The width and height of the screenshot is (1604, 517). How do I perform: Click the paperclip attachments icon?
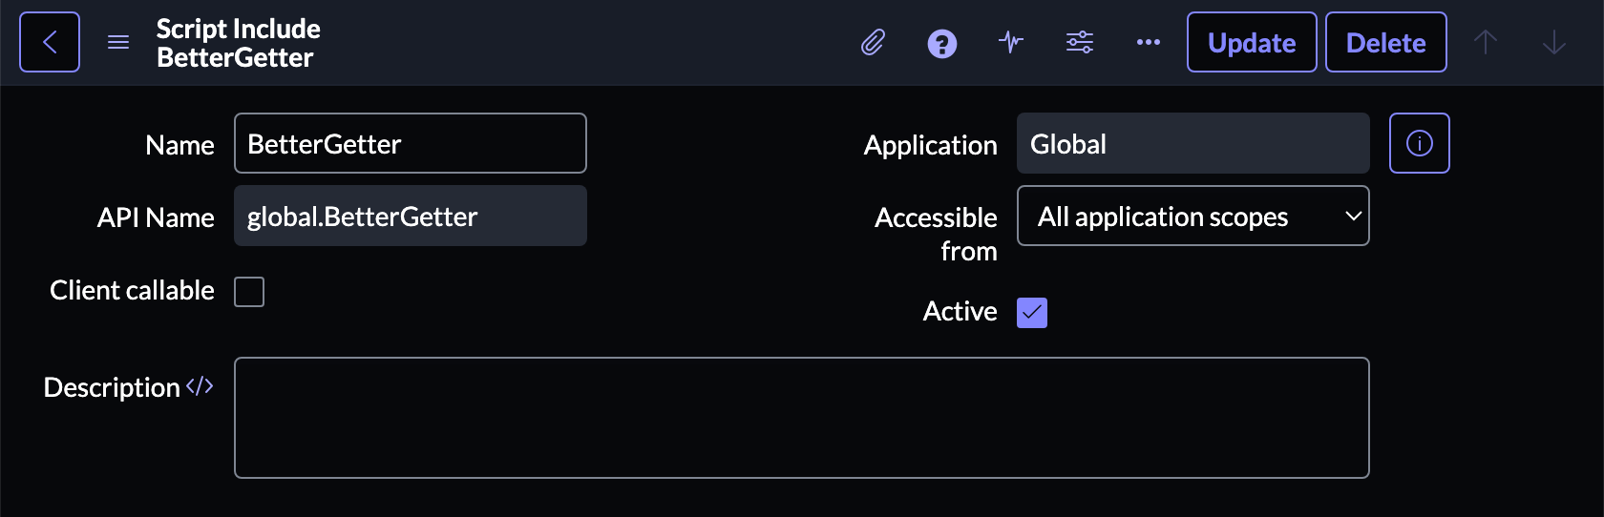(x=873, y=43)
